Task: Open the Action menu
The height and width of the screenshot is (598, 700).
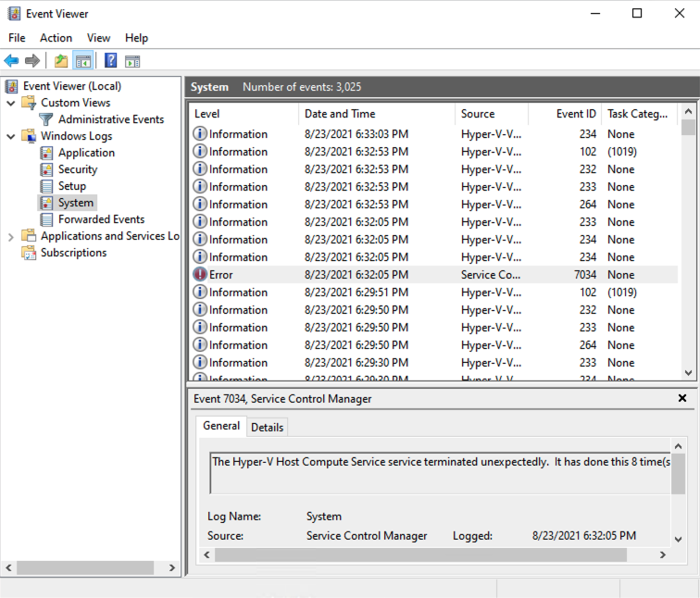Action: click(x=56, y=38)
